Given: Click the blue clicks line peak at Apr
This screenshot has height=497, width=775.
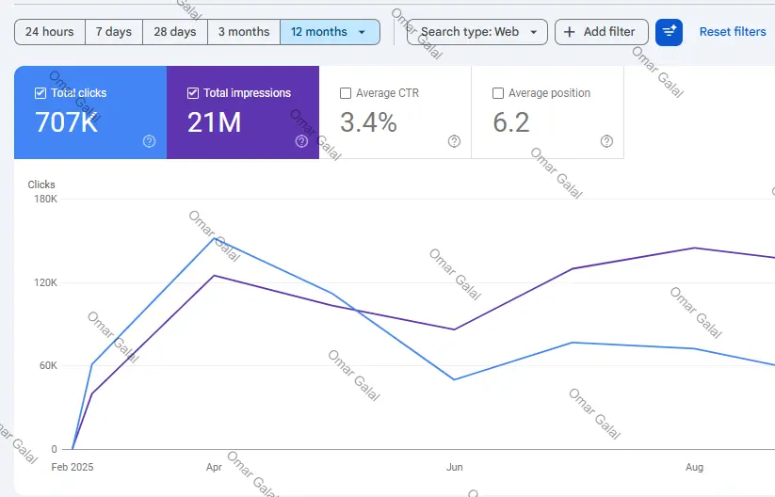Looking at the screenshot, I should tap(214, 239).
